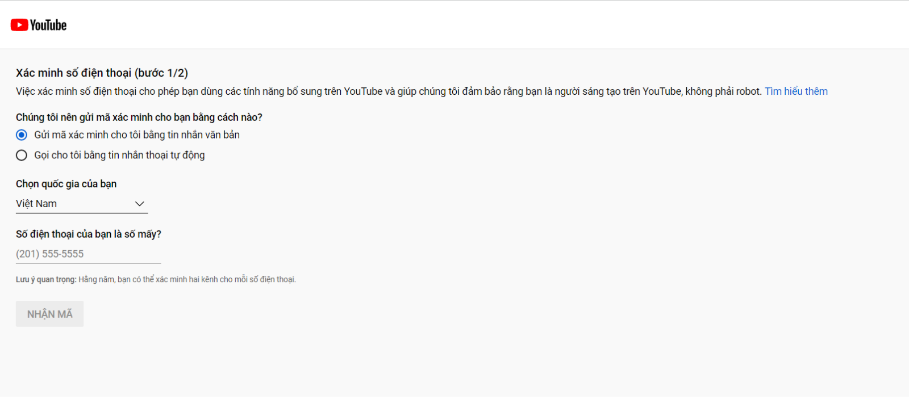This screenshot has width=909, height=399.
Task: Click the 'Chọn quốc gia của bạn' label
Action: click(66, 184)
